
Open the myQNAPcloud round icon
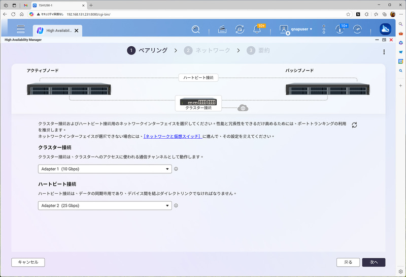pos(385,29)
